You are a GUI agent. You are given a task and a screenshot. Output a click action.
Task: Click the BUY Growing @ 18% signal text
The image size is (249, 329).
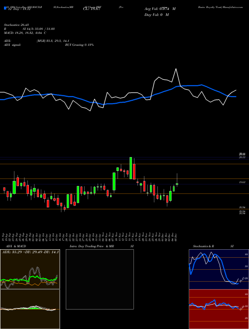pyautogui.click(x=79, y=45)
